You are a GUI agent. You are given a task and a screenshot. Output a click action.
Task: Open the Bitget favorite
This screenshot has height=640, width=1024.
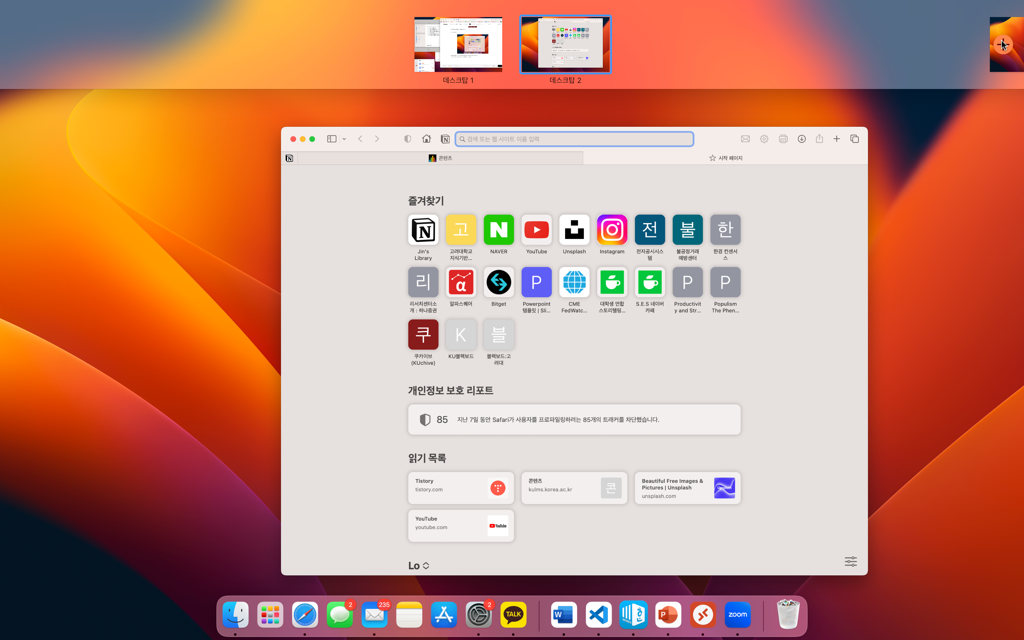point(499,287)
